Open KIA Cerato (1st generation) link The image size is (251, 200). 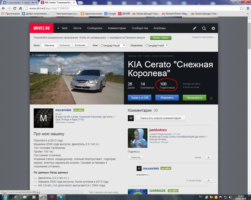tap(55, 185)
